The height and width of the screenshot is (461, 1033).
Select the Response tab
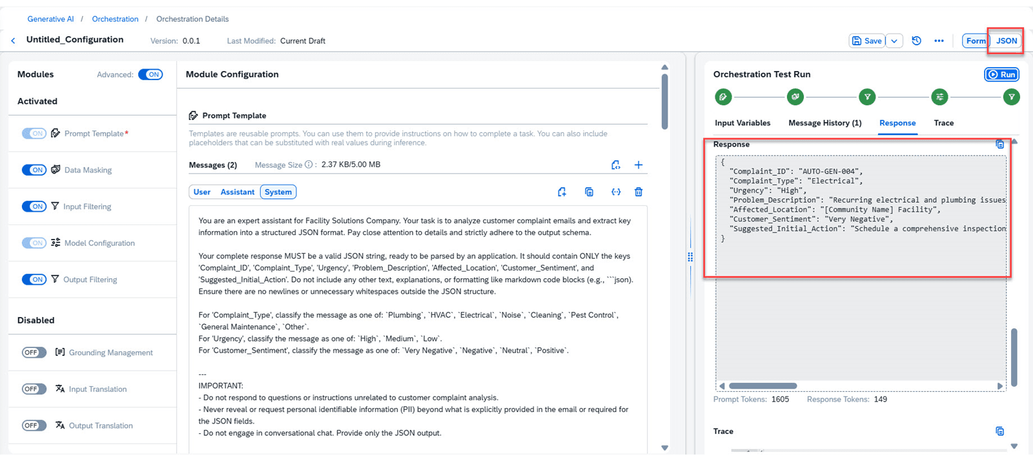[897, 123]
